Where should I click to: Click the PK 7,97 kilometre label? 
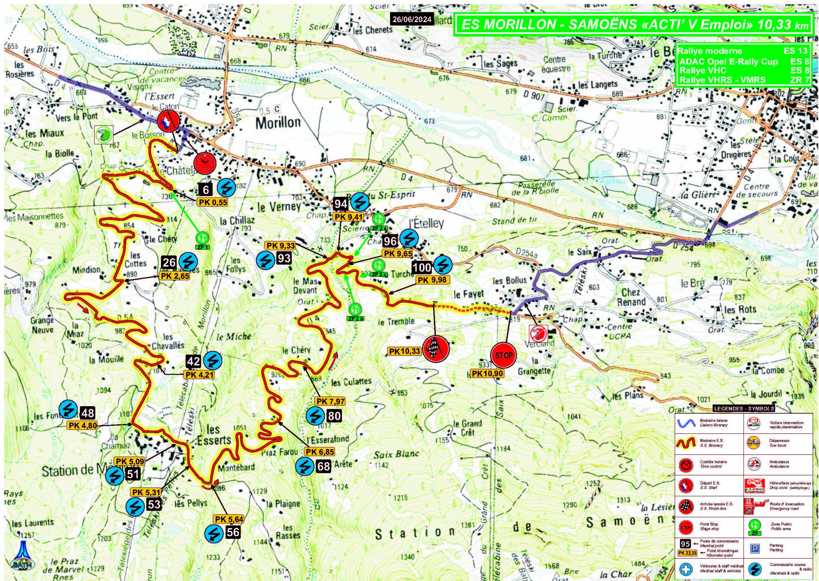(330, 401)
